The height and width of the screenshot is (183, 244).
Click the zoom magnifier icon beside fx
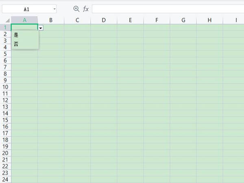click(x=76, y=9)
